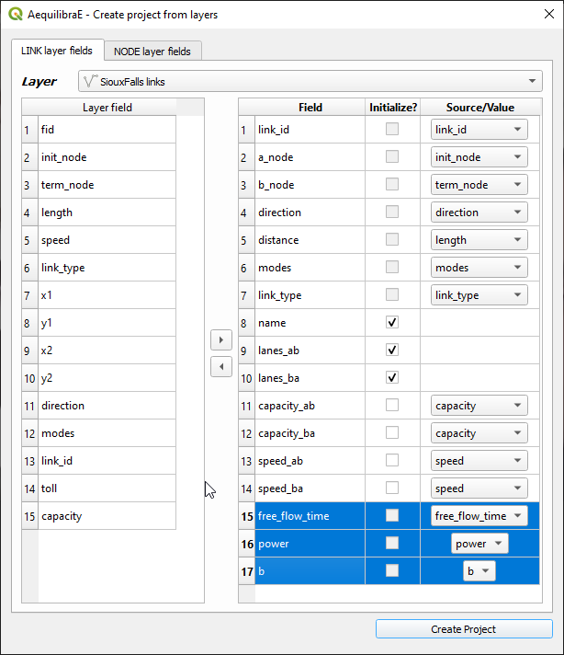The width and height of the screenshot is (564, 655).
Task: Expand source dropdown for the b field
Action: (479, 571)
